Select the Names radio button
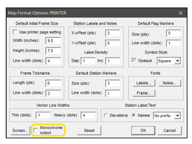This screenshot has width=192, height=144. (x=134, y=115)
